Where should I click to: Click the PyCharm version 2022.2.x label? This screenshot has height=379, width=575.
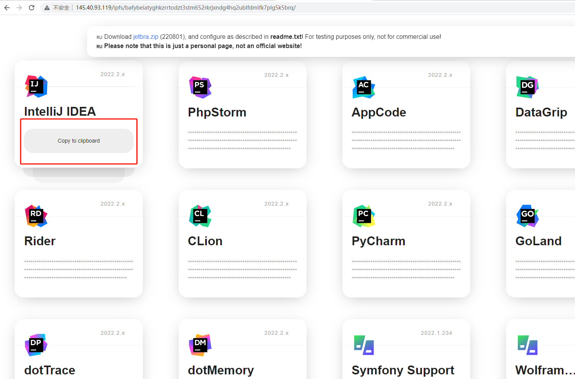[x=440, y=204]
